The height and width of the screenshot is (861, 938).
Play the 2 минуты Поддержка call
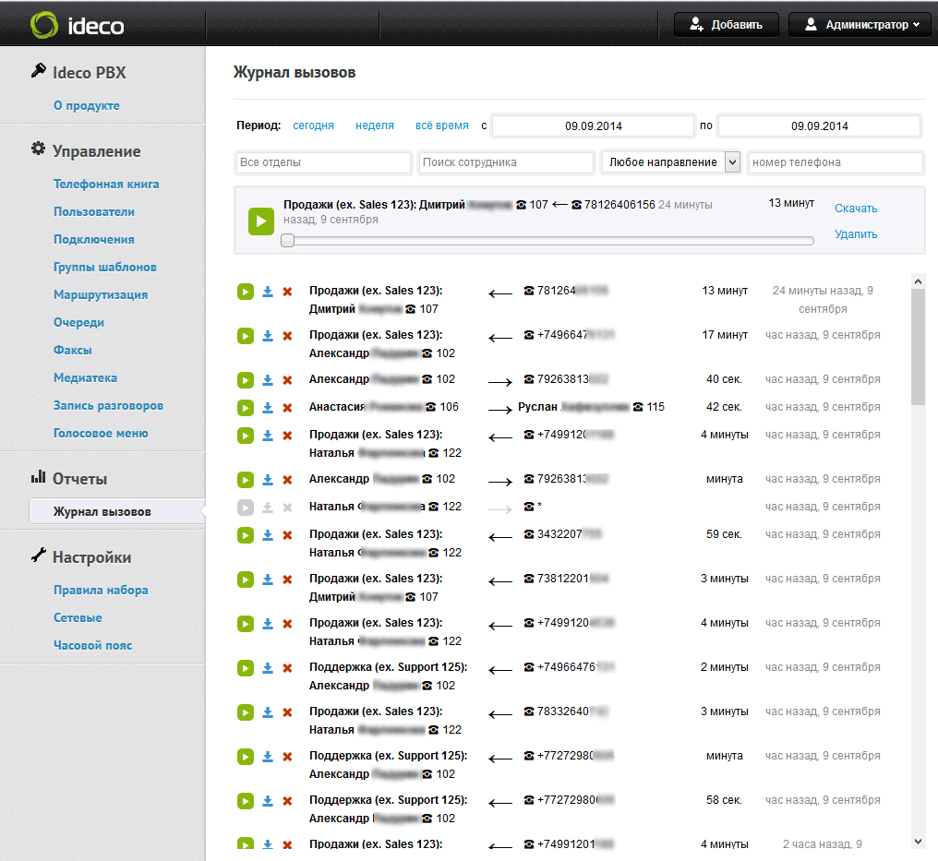coord(246,668)
